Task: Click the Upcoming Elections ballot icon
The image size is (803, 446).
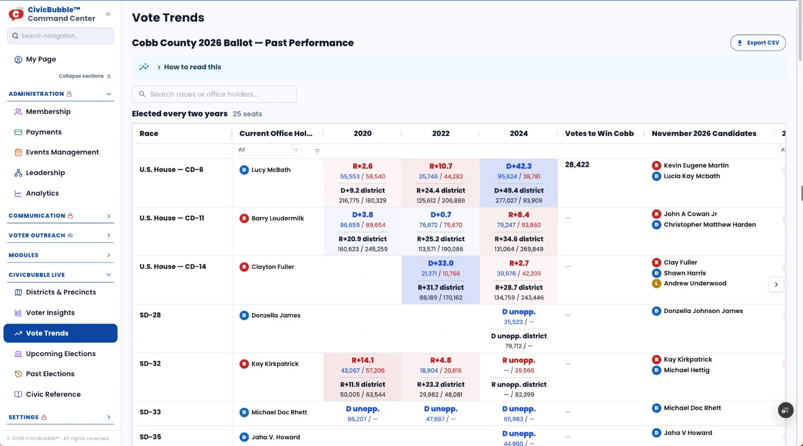Action: pos(18,354)
